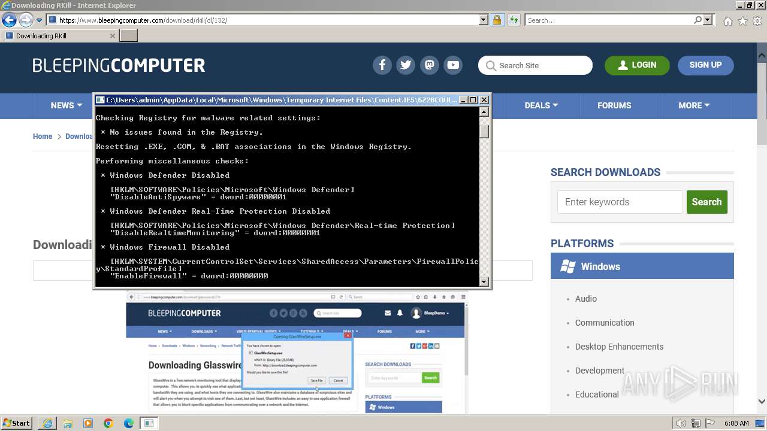767x431 pixels.
Task: Open the search provider dropdown arrow
Action: [708, 20]
